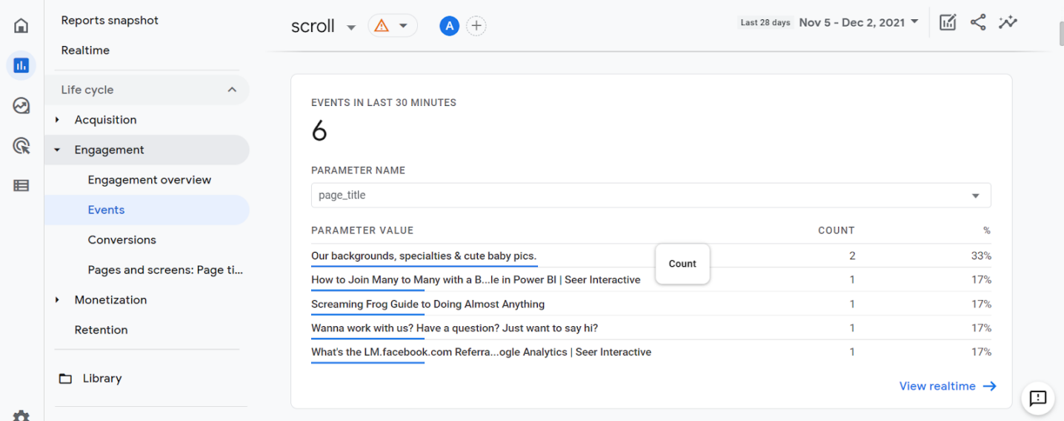Image resolution: width=1064 pixels, height=421 pixels.
Task: Open the page_title parameter name dropdown
Action: (x=651, y=196)
